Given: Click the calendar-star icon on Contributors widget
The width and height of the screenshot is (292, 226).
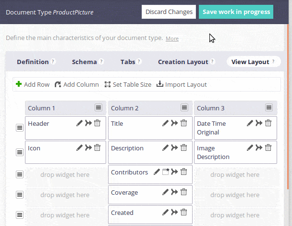Looking at the screenshot, I should click(x=166, y=172).
